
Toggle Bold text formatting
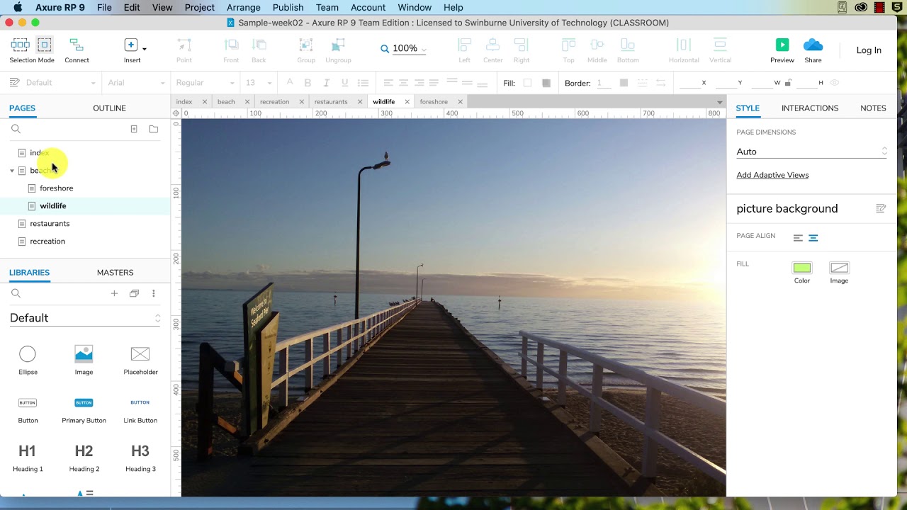[x=308, y=83]
